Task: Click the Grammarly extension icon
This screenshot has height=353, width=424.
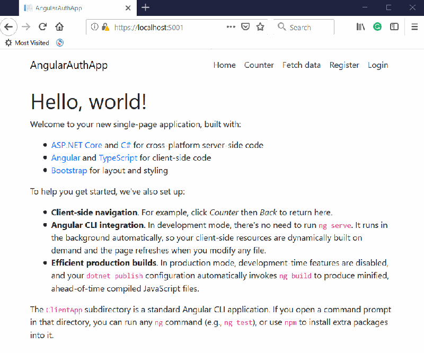Action: [377, 27]
